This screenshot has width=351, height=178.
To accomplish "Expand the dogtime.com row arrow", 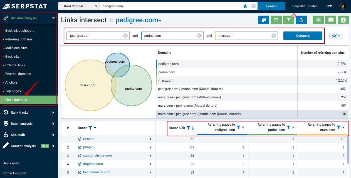I will click(x=151, y=164).
